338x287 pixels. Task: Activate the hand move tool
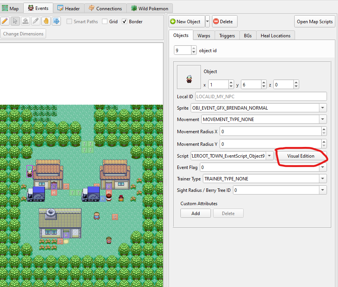click(46, 21)
